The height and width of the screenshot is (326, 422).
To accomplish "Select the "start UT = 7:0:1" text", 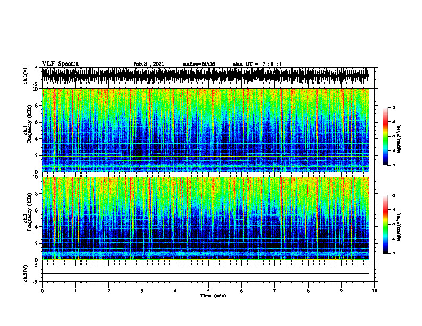I will point(257,64).
